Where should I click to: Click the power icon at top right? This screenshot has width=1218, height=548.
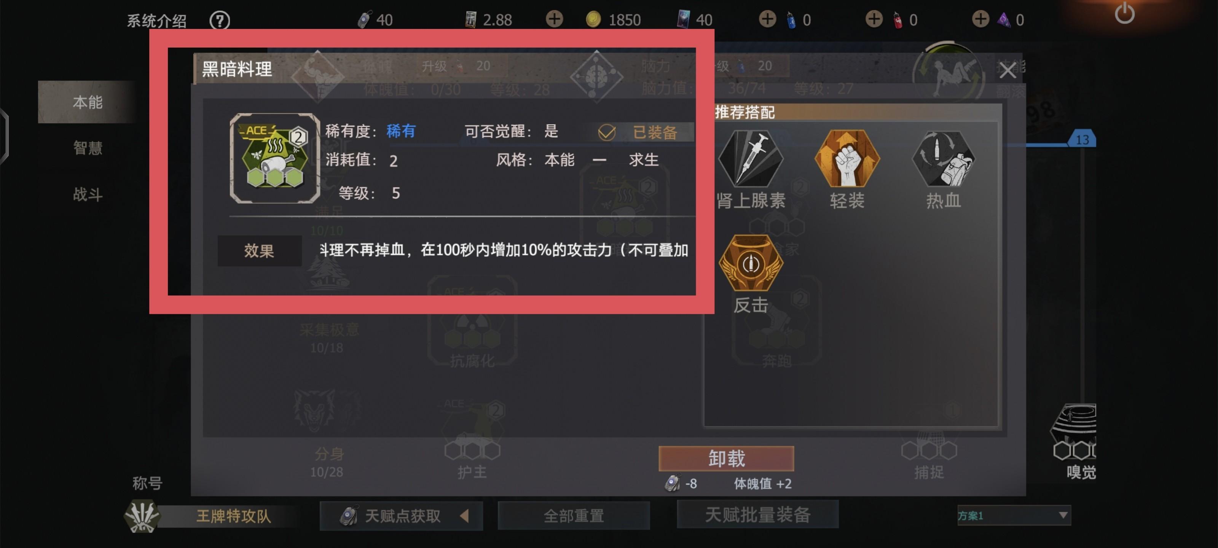[1124, 13]
